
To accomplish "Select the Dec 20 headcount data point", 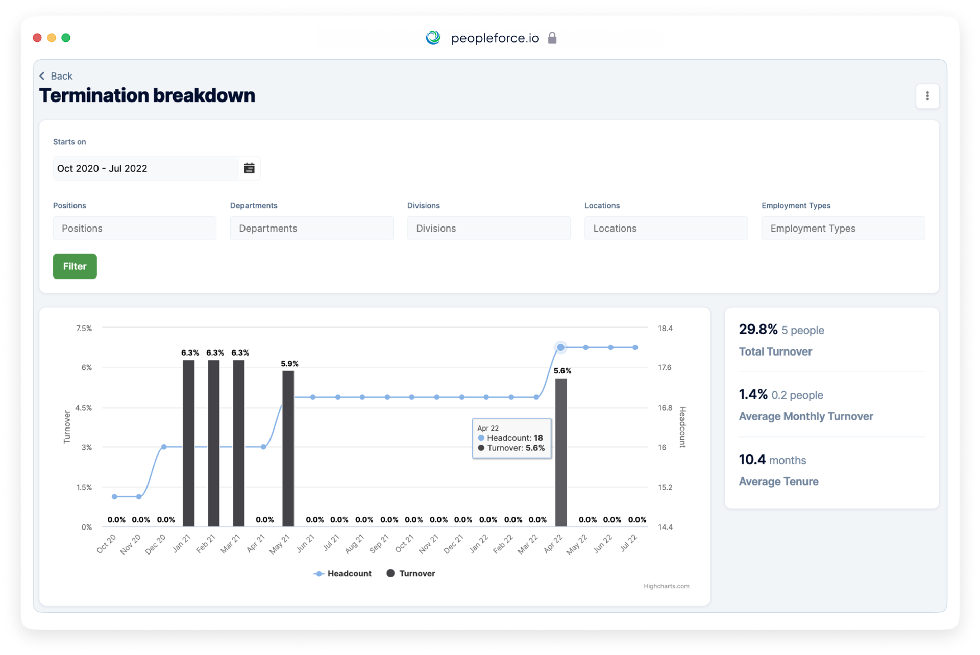I will pyautogui.click(x=164, y=447).
